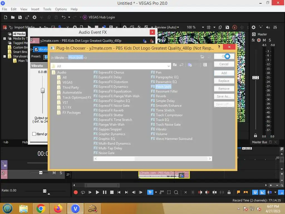The height and width of the screenshot is (214, 285).
Task: Open the File menu
Action: click(x=4, y=9)
